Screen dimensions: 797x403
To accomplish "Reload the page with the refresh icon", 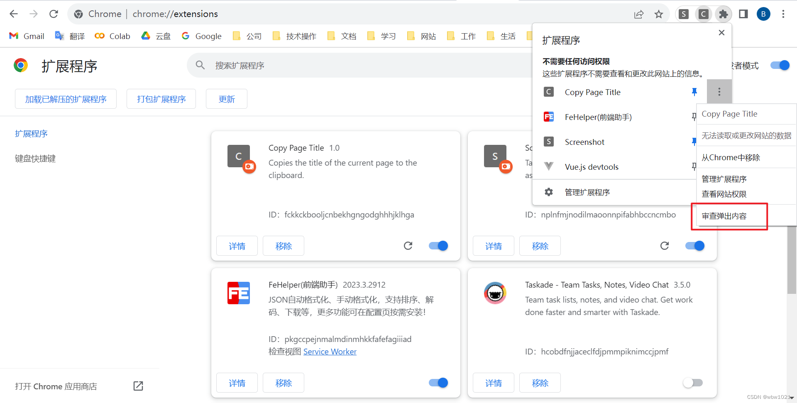I will click(54, 14).
